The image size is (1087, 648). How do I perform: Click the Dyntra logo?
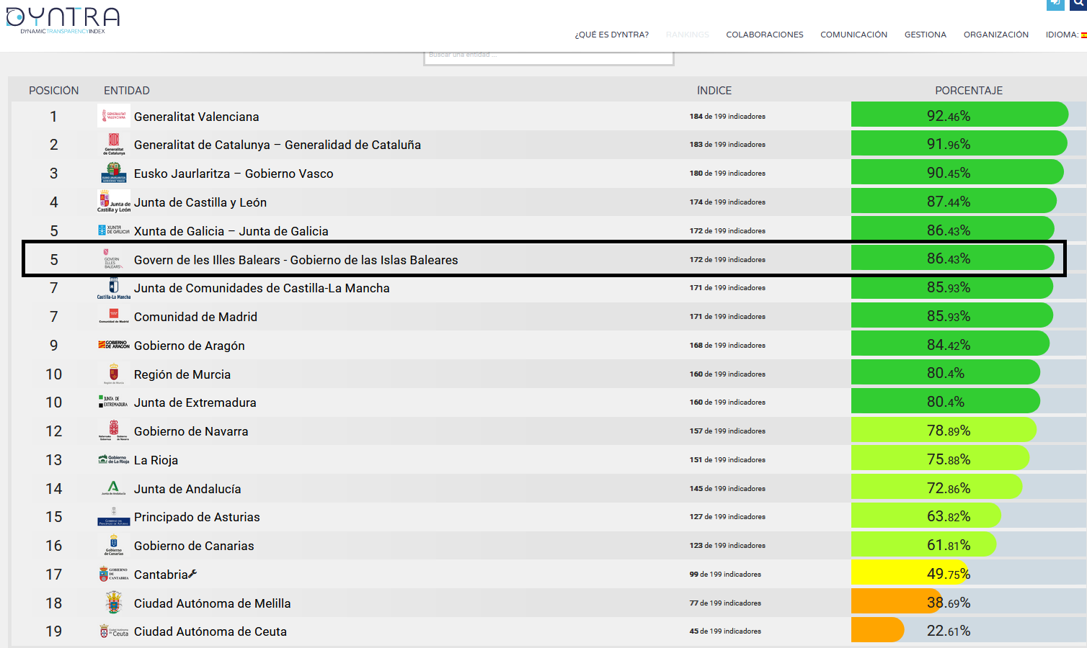click(x=63, y=20)
